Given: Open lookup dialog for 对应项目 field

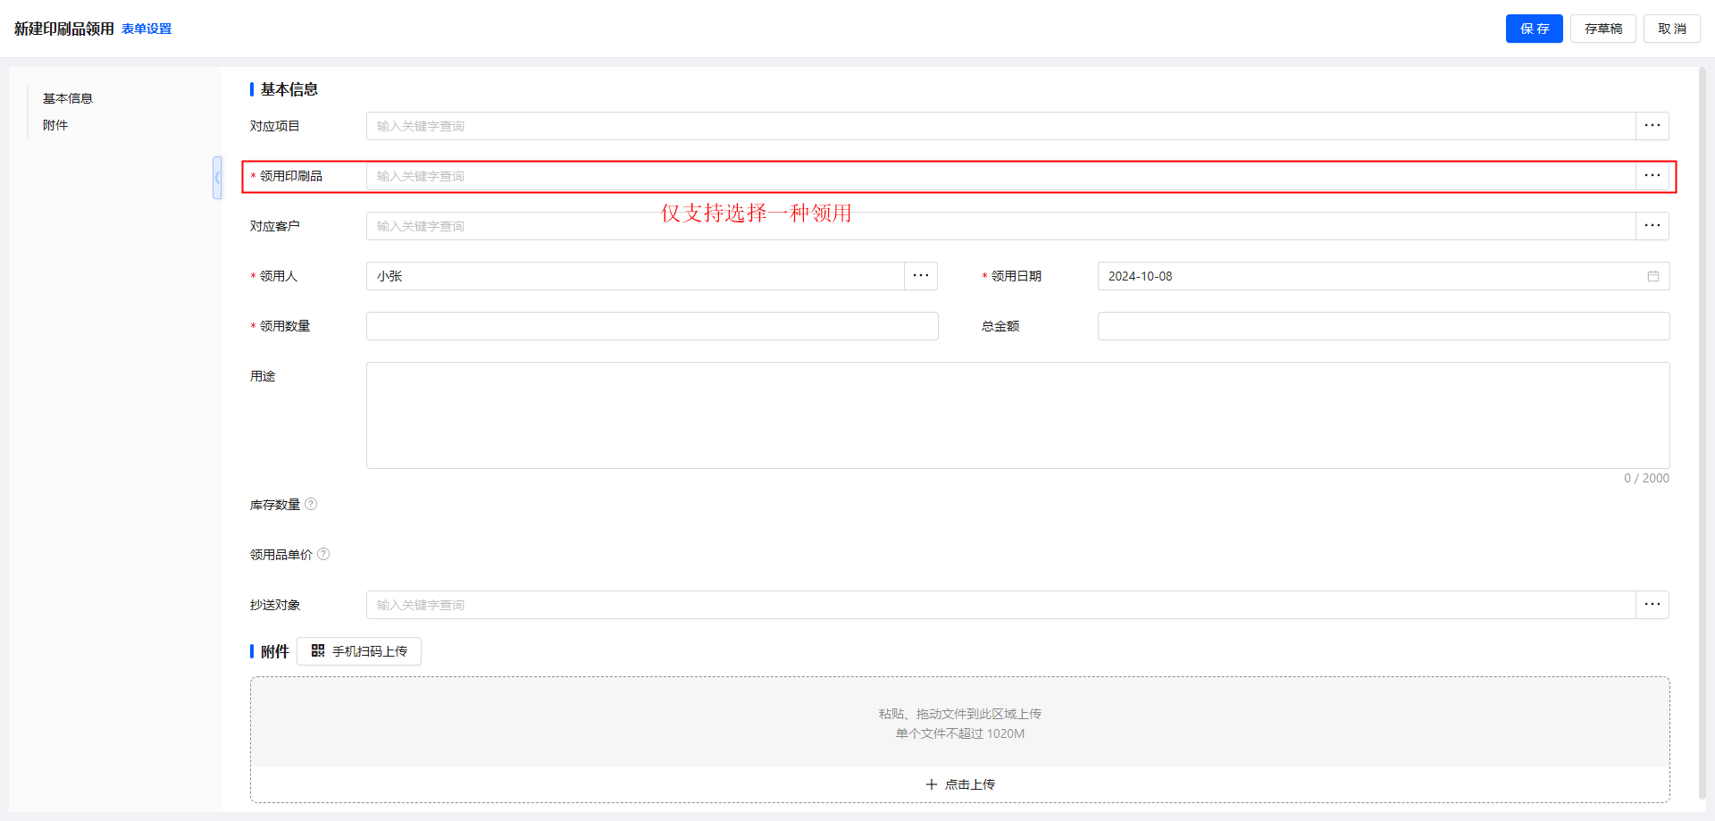Looking at the screenshot, I should pyautogui.click(x=1652, y=126).
